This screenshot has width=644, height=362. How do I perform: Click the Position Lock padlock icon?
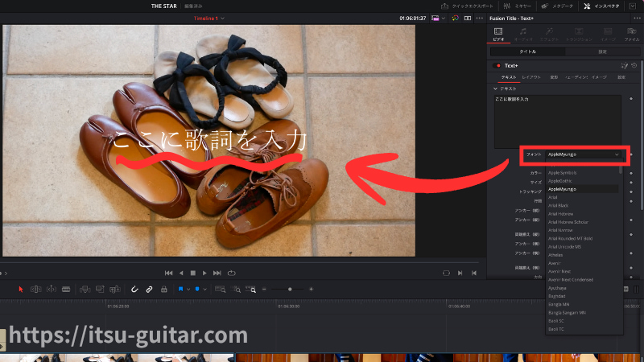pyautogui.click(x=164, y=290)
